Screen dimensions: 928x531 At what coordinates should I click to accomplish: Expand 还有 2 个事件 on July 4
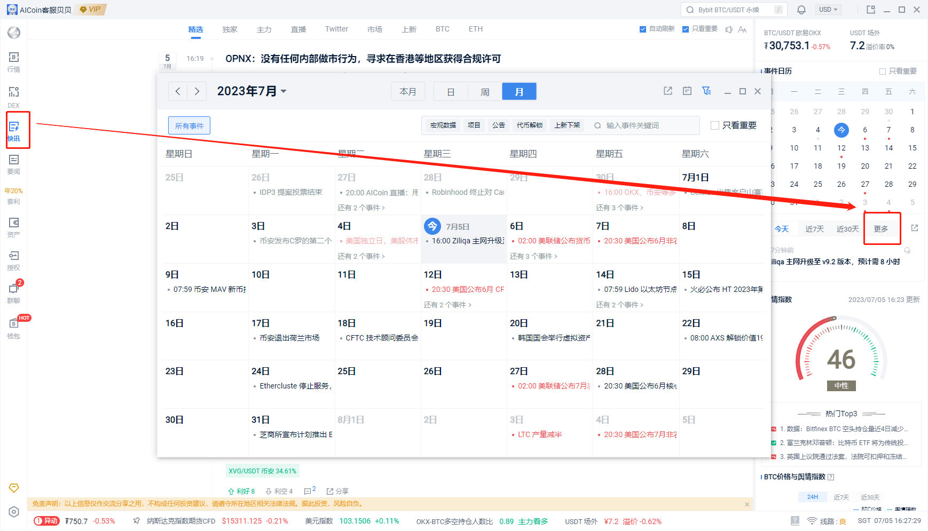point(361,256)
